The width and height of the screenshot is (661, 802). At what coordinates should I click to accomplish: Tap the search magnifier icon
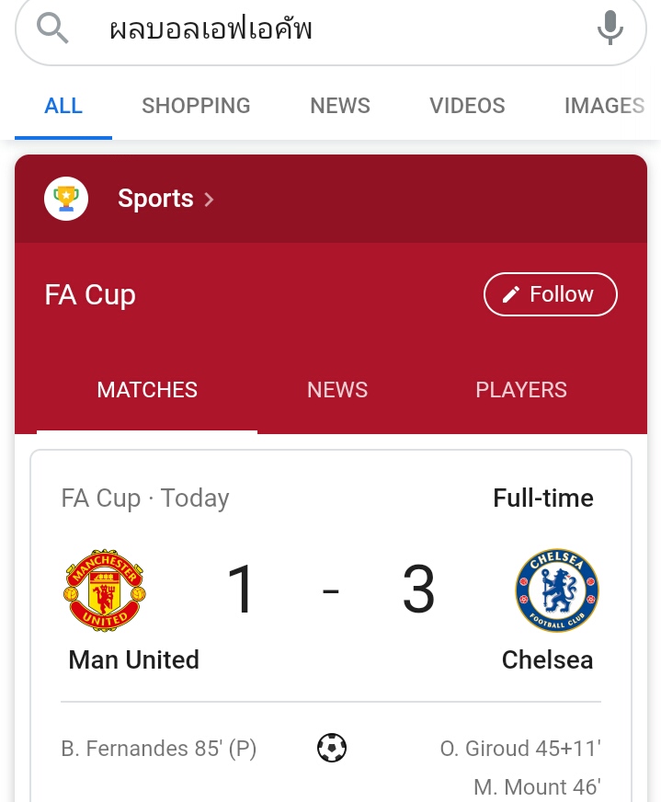click(x=52, y=29)
